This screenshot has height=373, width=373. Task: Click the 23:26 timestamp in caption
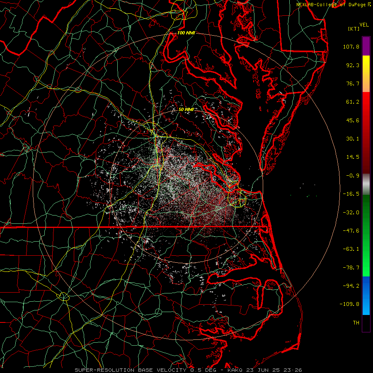pyautogui.click(x=293, y=370)
